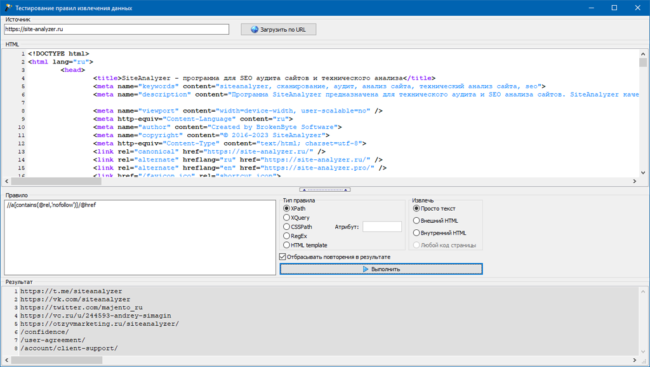This screenshot has height=367, width=650.
Task: Click the HTML panel scroll-down arrow
Action: [643, 173]
